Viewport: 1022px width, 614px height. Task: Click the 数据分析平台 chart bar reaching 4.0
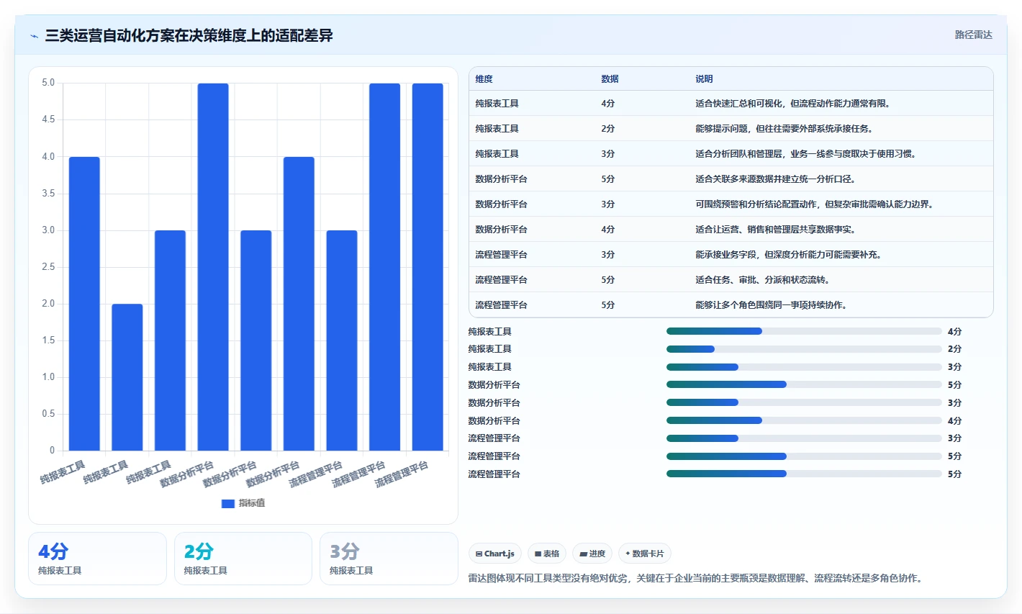click(x=299, y=304)
